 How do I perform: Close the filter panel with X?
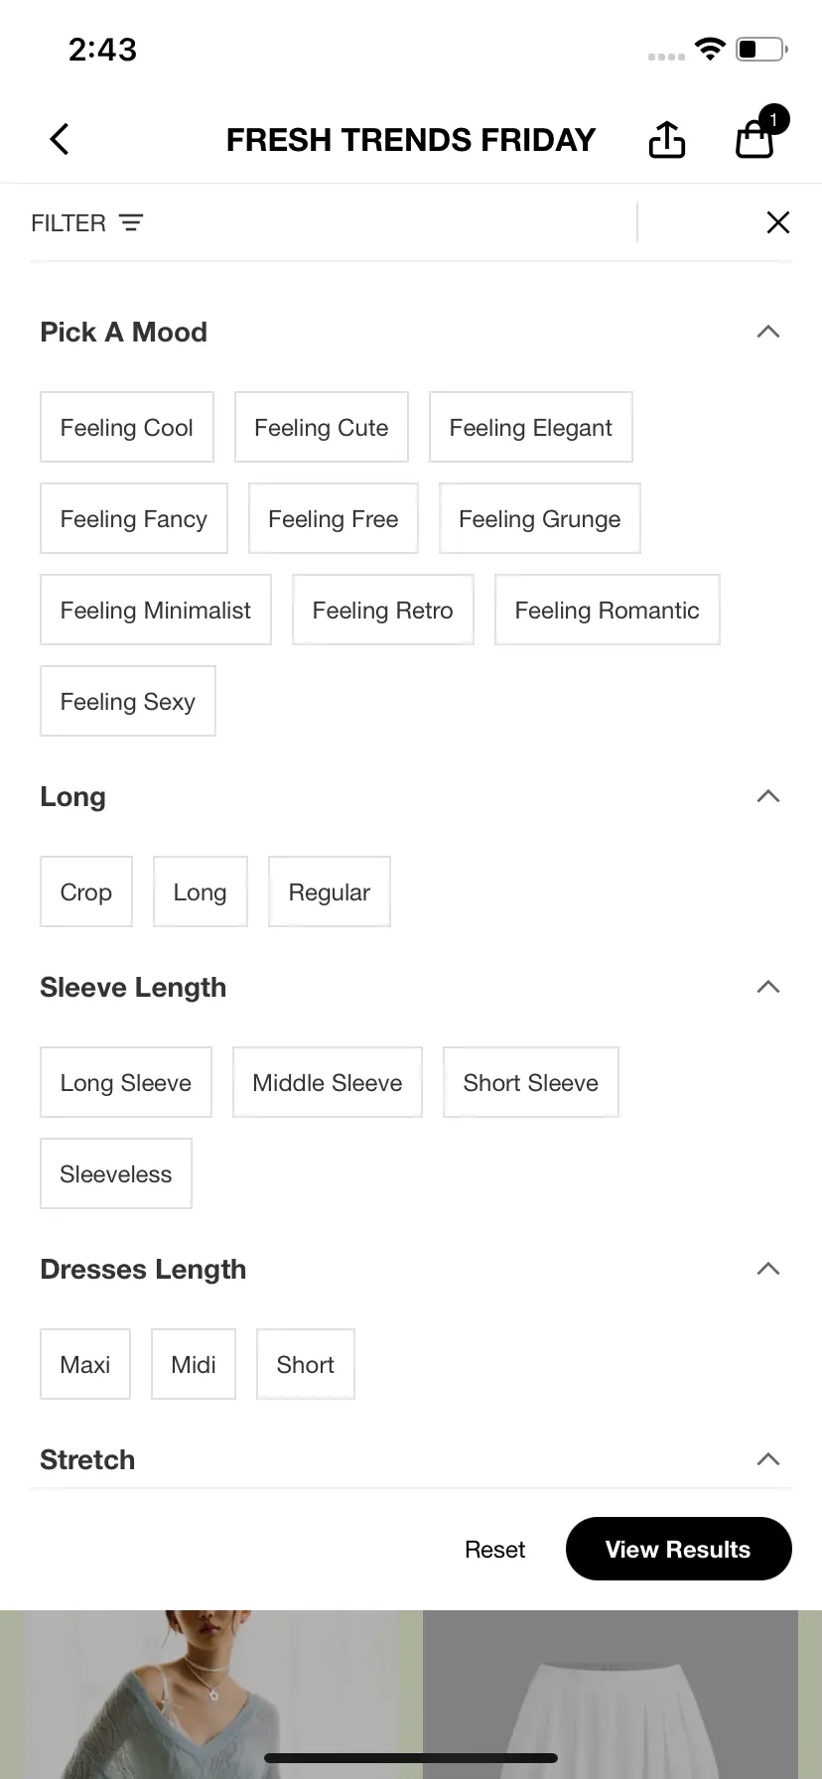click(x=778, y=222)
